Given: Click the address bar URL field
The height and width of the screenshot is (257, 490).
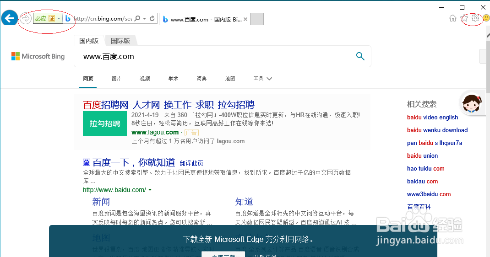Looking at the screenshot, I should click(x=103, y=19).
